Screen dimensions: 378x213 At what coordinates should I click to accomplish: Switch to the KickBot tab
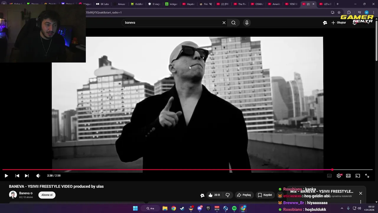[x=137, y=4]
